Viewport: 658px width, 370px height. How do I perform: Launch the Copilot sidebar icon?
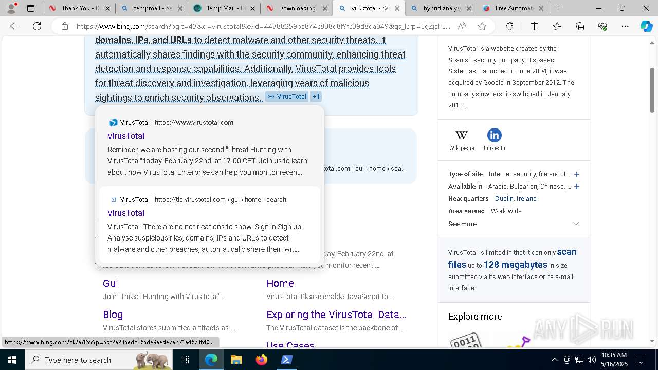tap(646, 26)
